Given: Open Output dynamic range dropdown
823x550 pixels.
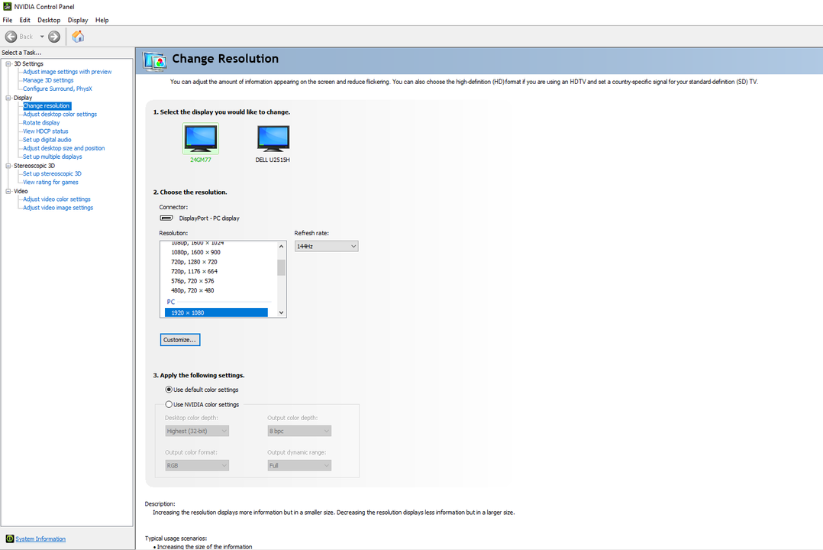Looking at the screenshot, I should tap(299, 465).
